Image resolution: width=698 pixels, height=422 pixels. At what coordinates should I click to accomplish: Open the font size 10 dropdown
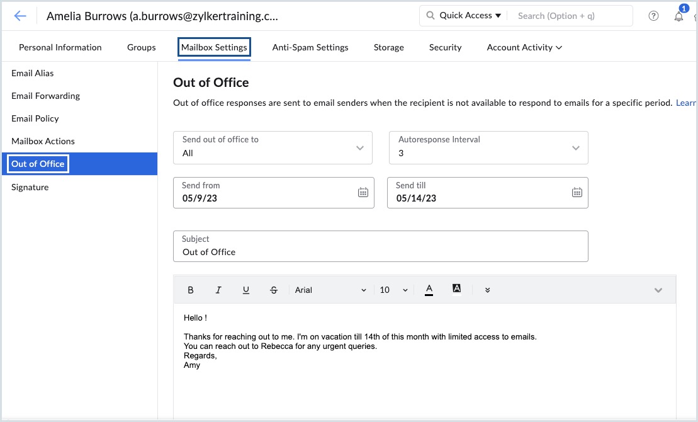[393, 290]
